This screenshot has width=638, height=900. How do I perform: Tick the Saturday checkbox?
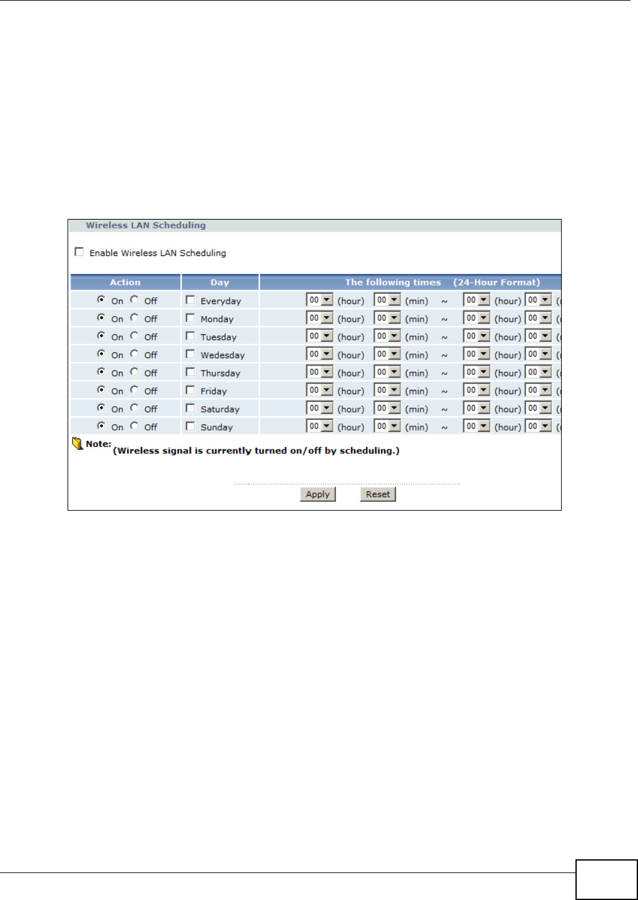190,408
